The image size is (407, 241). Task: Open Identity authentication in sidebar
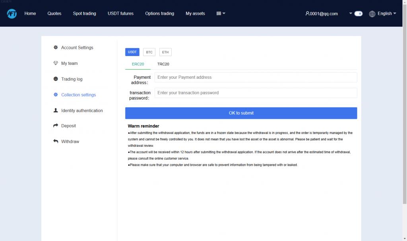pos(82,111)
